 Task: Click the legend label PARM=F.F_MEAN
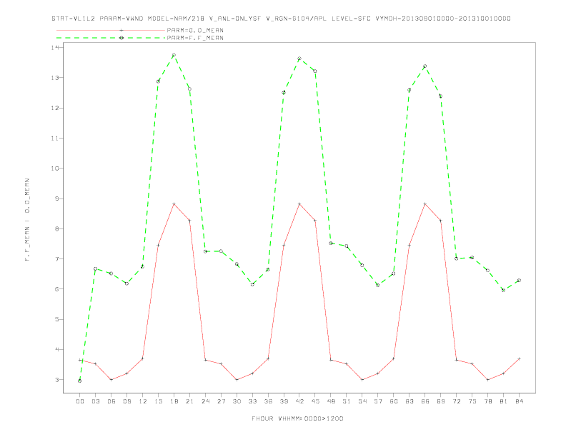(195, 38)
